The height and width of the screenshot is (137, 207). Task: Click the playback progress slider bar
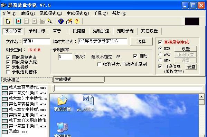point(128,88)
